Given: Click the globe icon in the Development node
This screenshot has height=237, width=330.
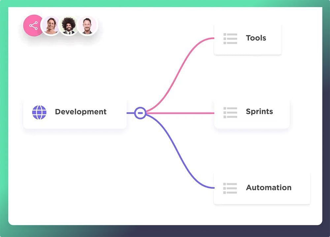Looking at the screenshot, I should (x=39, y=112).
